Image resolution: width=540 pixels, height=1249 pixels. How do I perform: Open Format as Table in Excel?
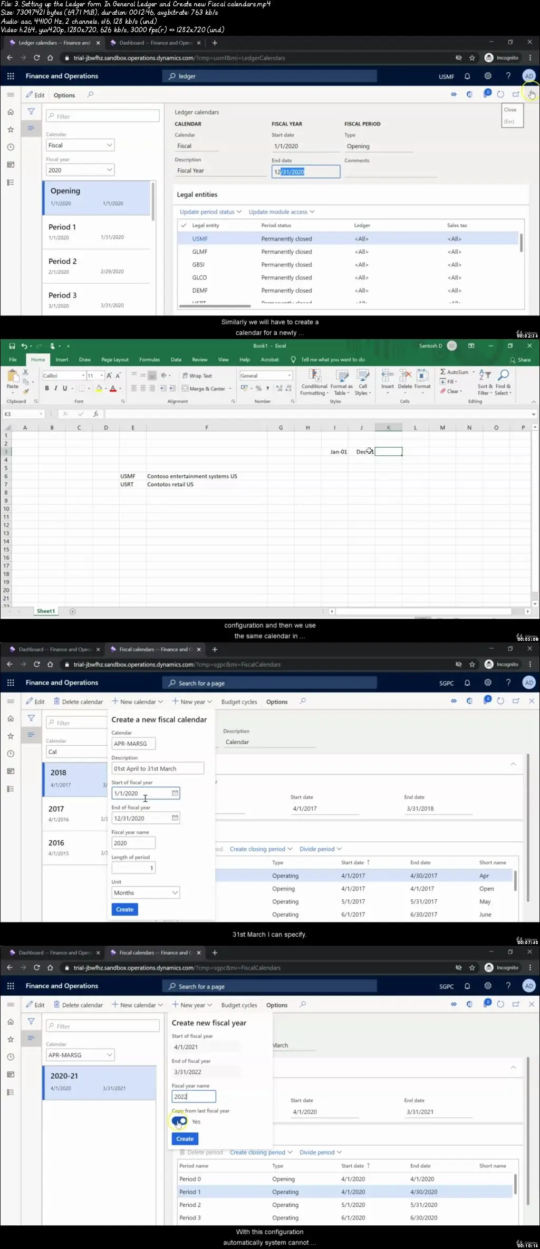342,383
